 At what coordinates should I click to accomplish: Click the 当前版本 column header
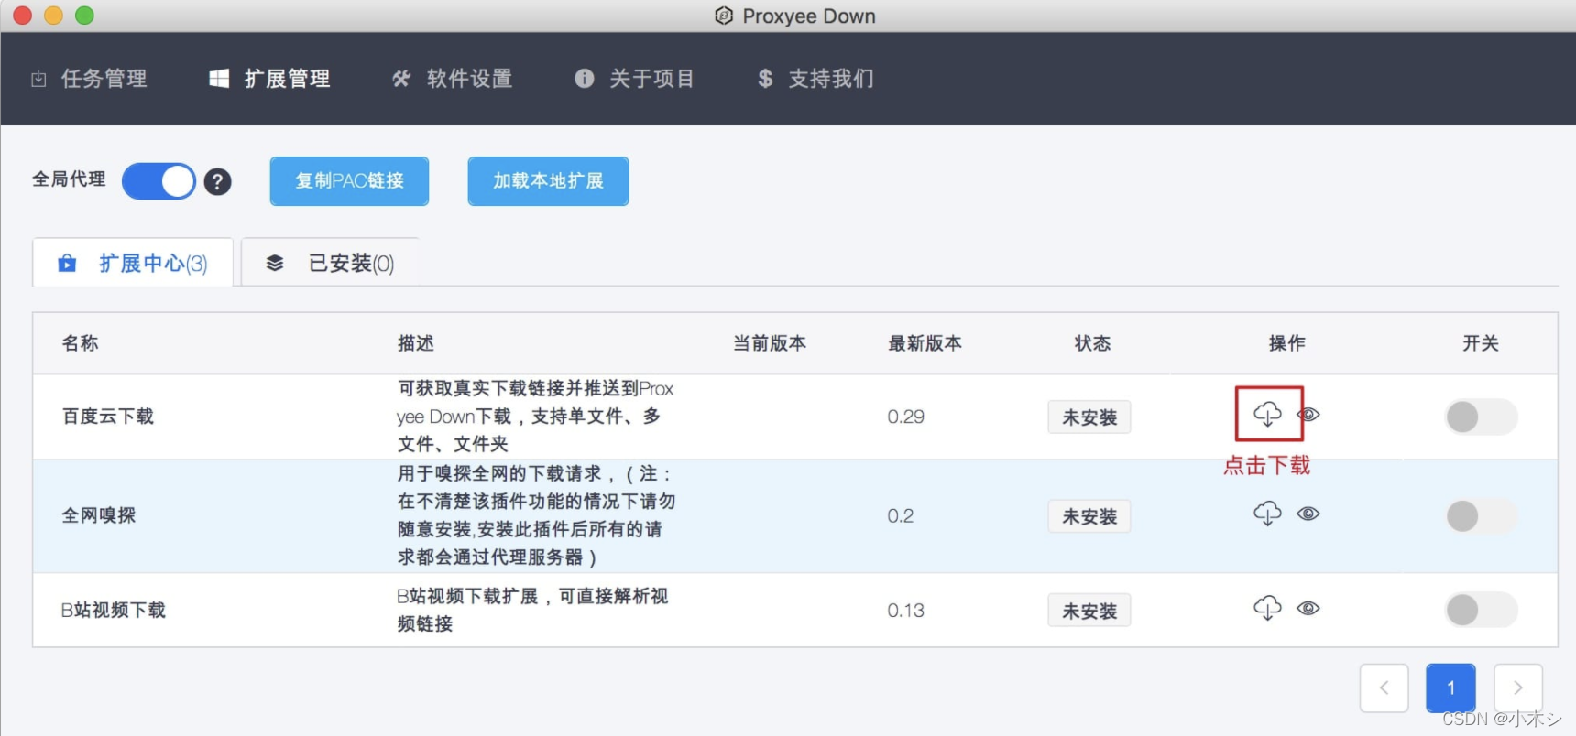(770, 343)
